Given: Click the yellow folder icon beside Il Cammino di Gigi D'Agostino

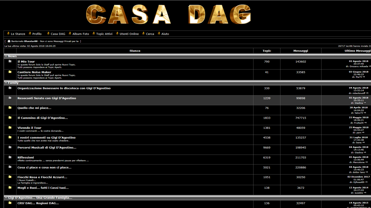Looking at the screenshot, I should point(10,117).
